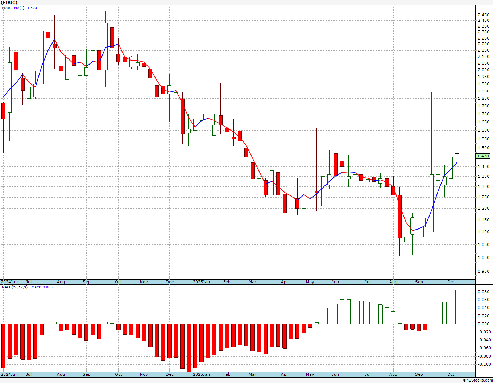Select the MACD:0.085 readout

tap(42, 287)
